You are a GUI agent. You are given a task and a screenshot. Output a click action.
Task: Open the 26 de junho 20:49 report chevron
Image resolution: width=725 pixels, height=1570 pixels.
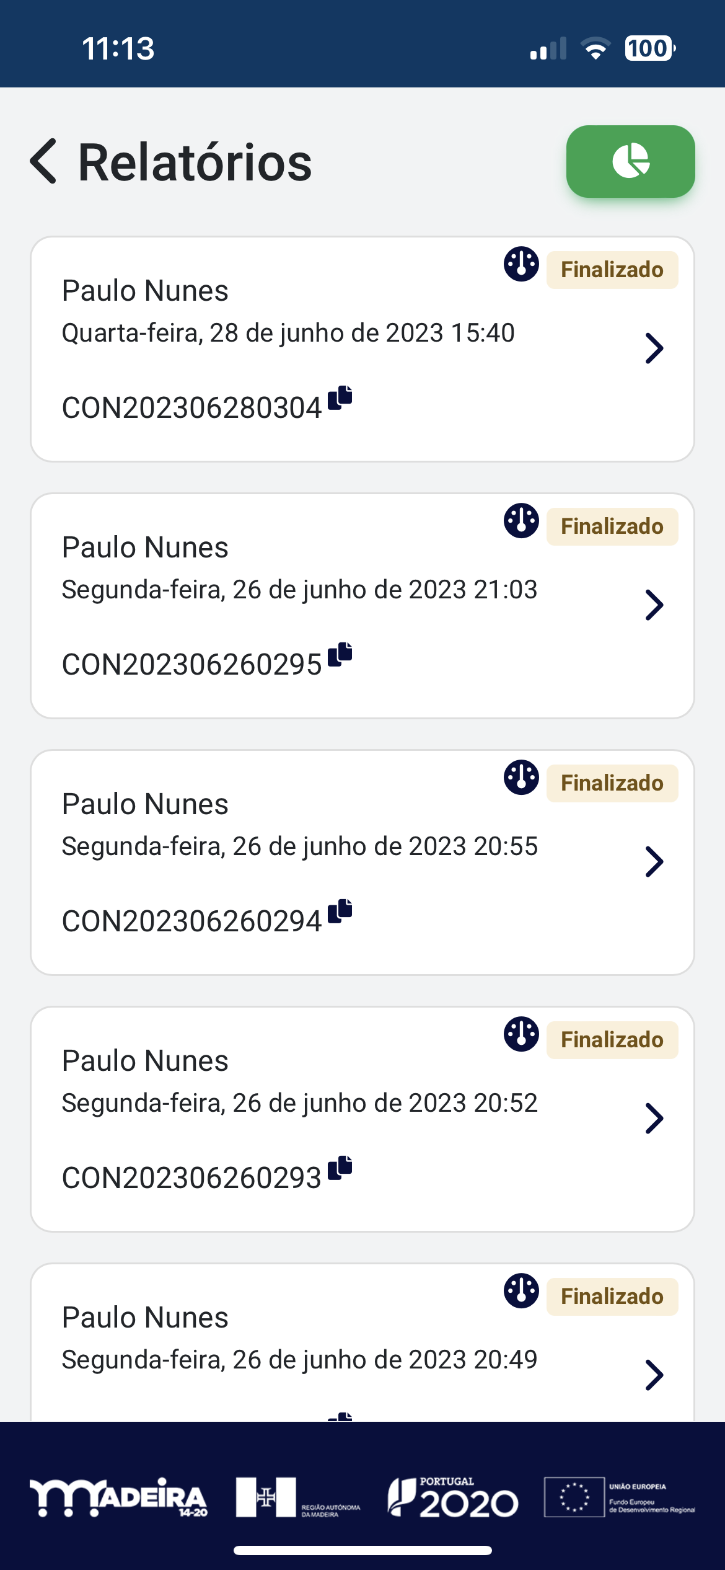pos(654,1375)
